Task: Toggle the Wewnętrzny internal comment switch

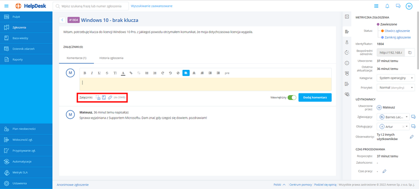Action: (x=292, y=97)
